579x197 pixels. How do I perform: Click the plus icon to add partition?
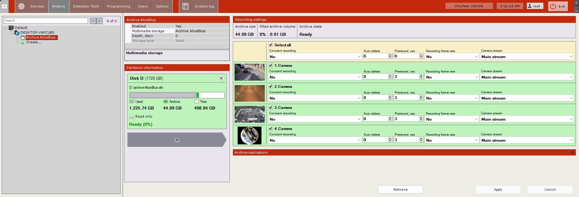click(177, 140)
